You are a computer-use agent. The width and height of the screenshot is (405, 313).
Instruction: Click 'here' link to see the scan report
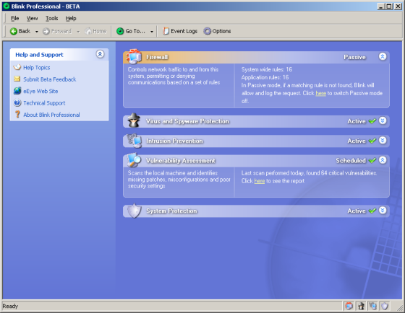[260, 181]
